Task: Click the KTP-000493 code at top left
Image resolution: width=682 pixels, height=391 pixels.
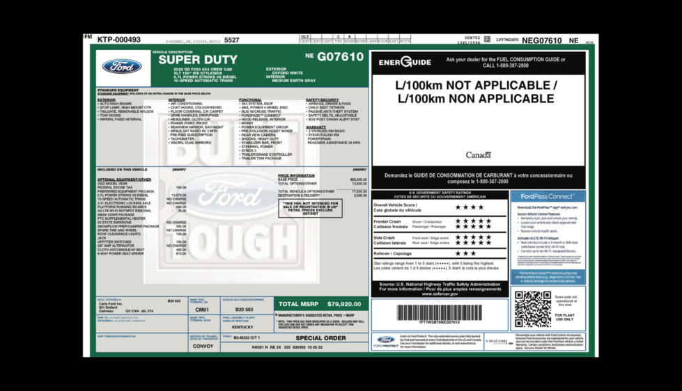Action: pos(118,40)
